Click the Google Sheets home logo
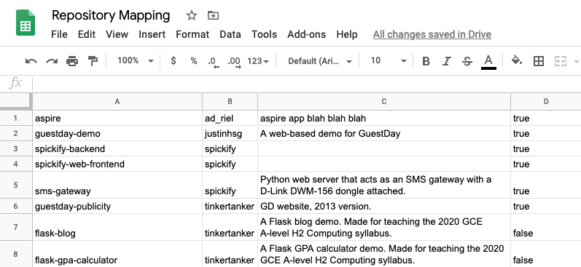This screenshot has height=267, width=581. click(26, 23)
